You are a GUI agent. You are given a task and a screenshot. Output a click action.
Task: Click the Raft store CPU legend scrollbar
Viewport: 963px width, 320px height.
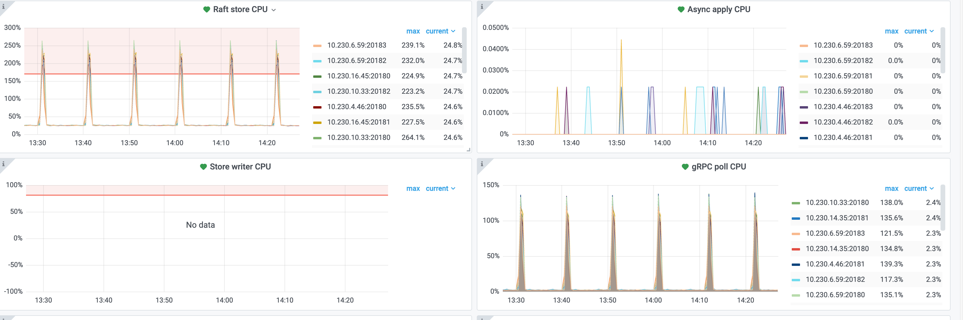pos(464,51)
